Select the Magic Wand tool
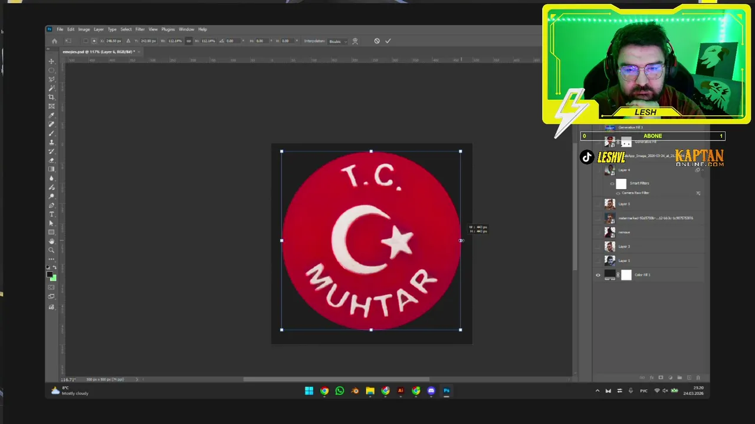The height and width of the screenshot is (424, 755). tap(51, 88)
